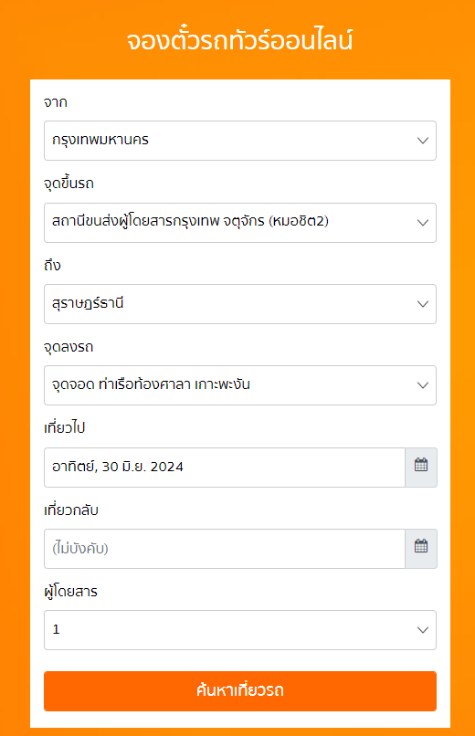Click the เที่ยวไป field label
The height and width of the screenshot is (736, 475).
point(64,427)
